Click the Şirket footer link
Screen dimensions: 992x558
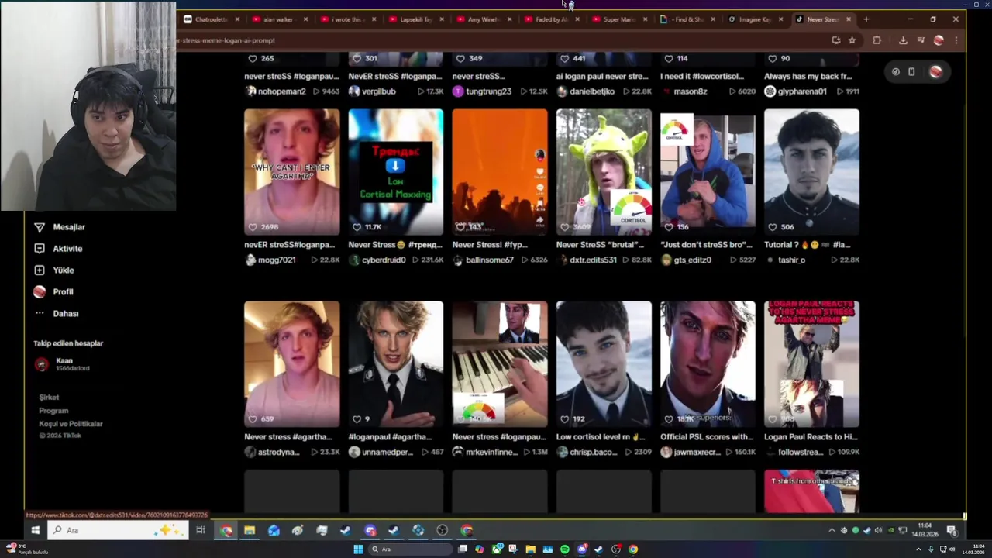point(49,398)
